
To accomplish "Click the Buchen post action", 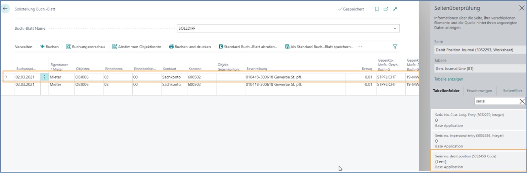I will 49,47.
